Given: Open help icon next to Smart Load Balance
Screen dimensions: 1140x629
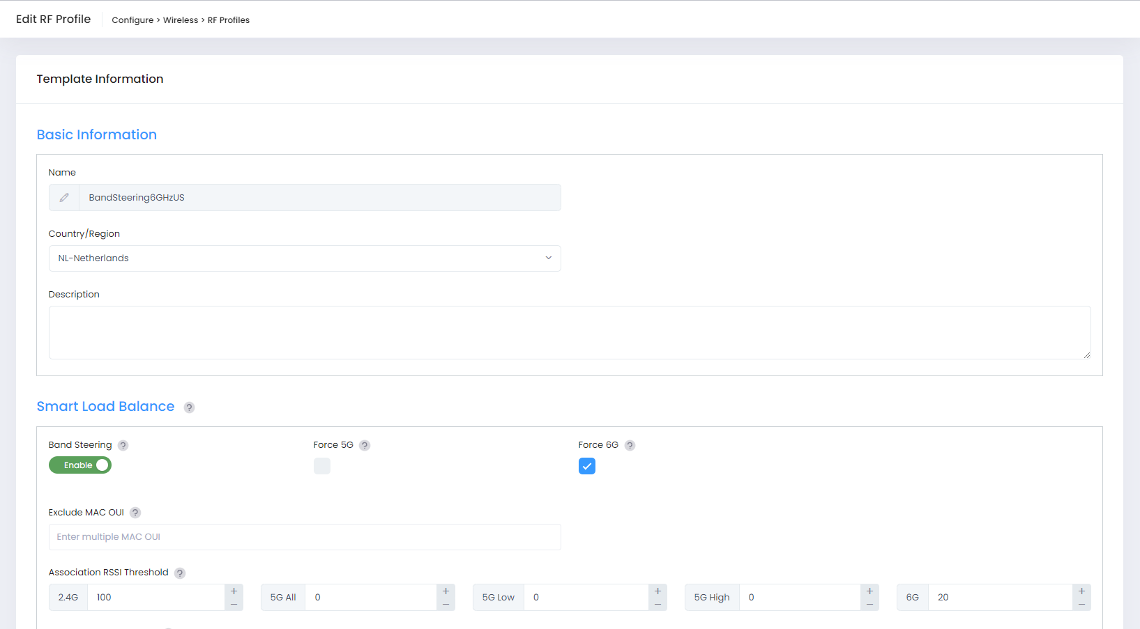Looking at the screenshot, I should [x=189, y=407].
